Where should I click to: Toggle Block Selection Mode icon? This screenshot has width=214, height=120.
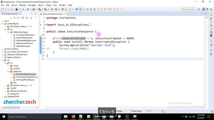(x=91, y=9)
